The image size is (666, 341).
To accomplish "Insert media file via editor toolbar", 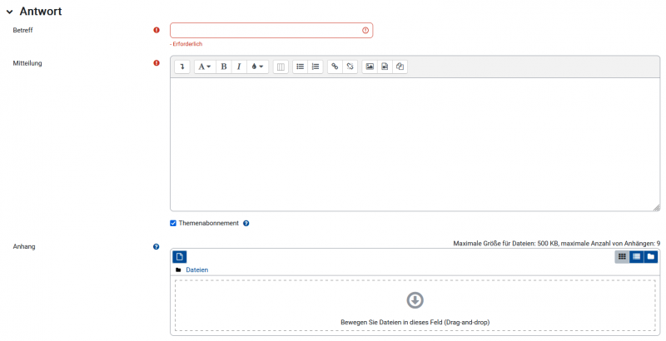I will pos(385,67).
